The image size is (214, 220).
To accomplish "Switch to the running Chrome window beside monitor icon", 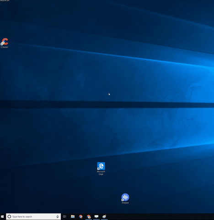I will 89,216.
